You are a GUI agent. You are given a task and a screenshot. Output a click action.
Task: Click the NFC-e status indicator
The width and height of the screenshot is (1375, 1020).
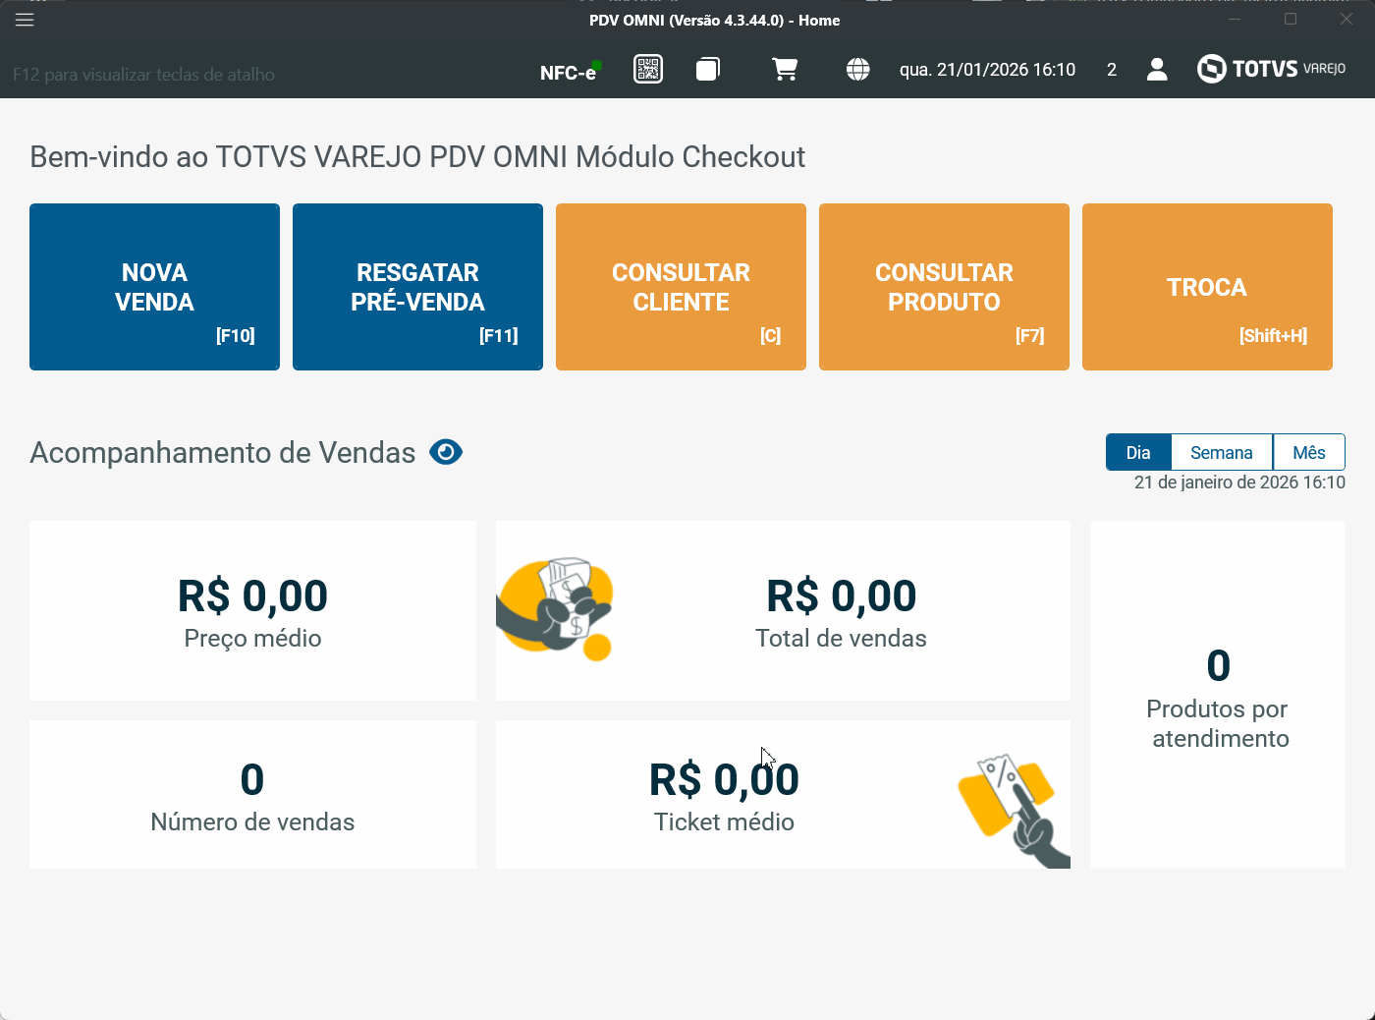[570, 73]
